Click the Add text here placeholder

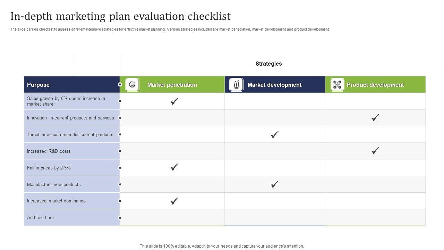point(41,218)
